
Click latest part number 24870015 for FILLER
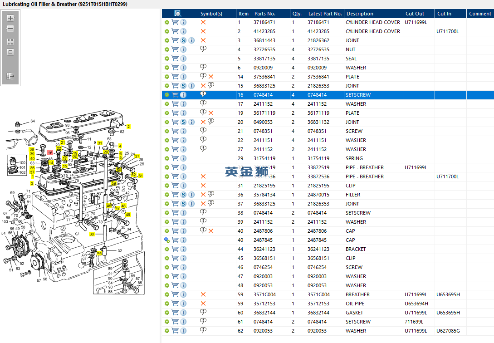click(x=318, y=195)
